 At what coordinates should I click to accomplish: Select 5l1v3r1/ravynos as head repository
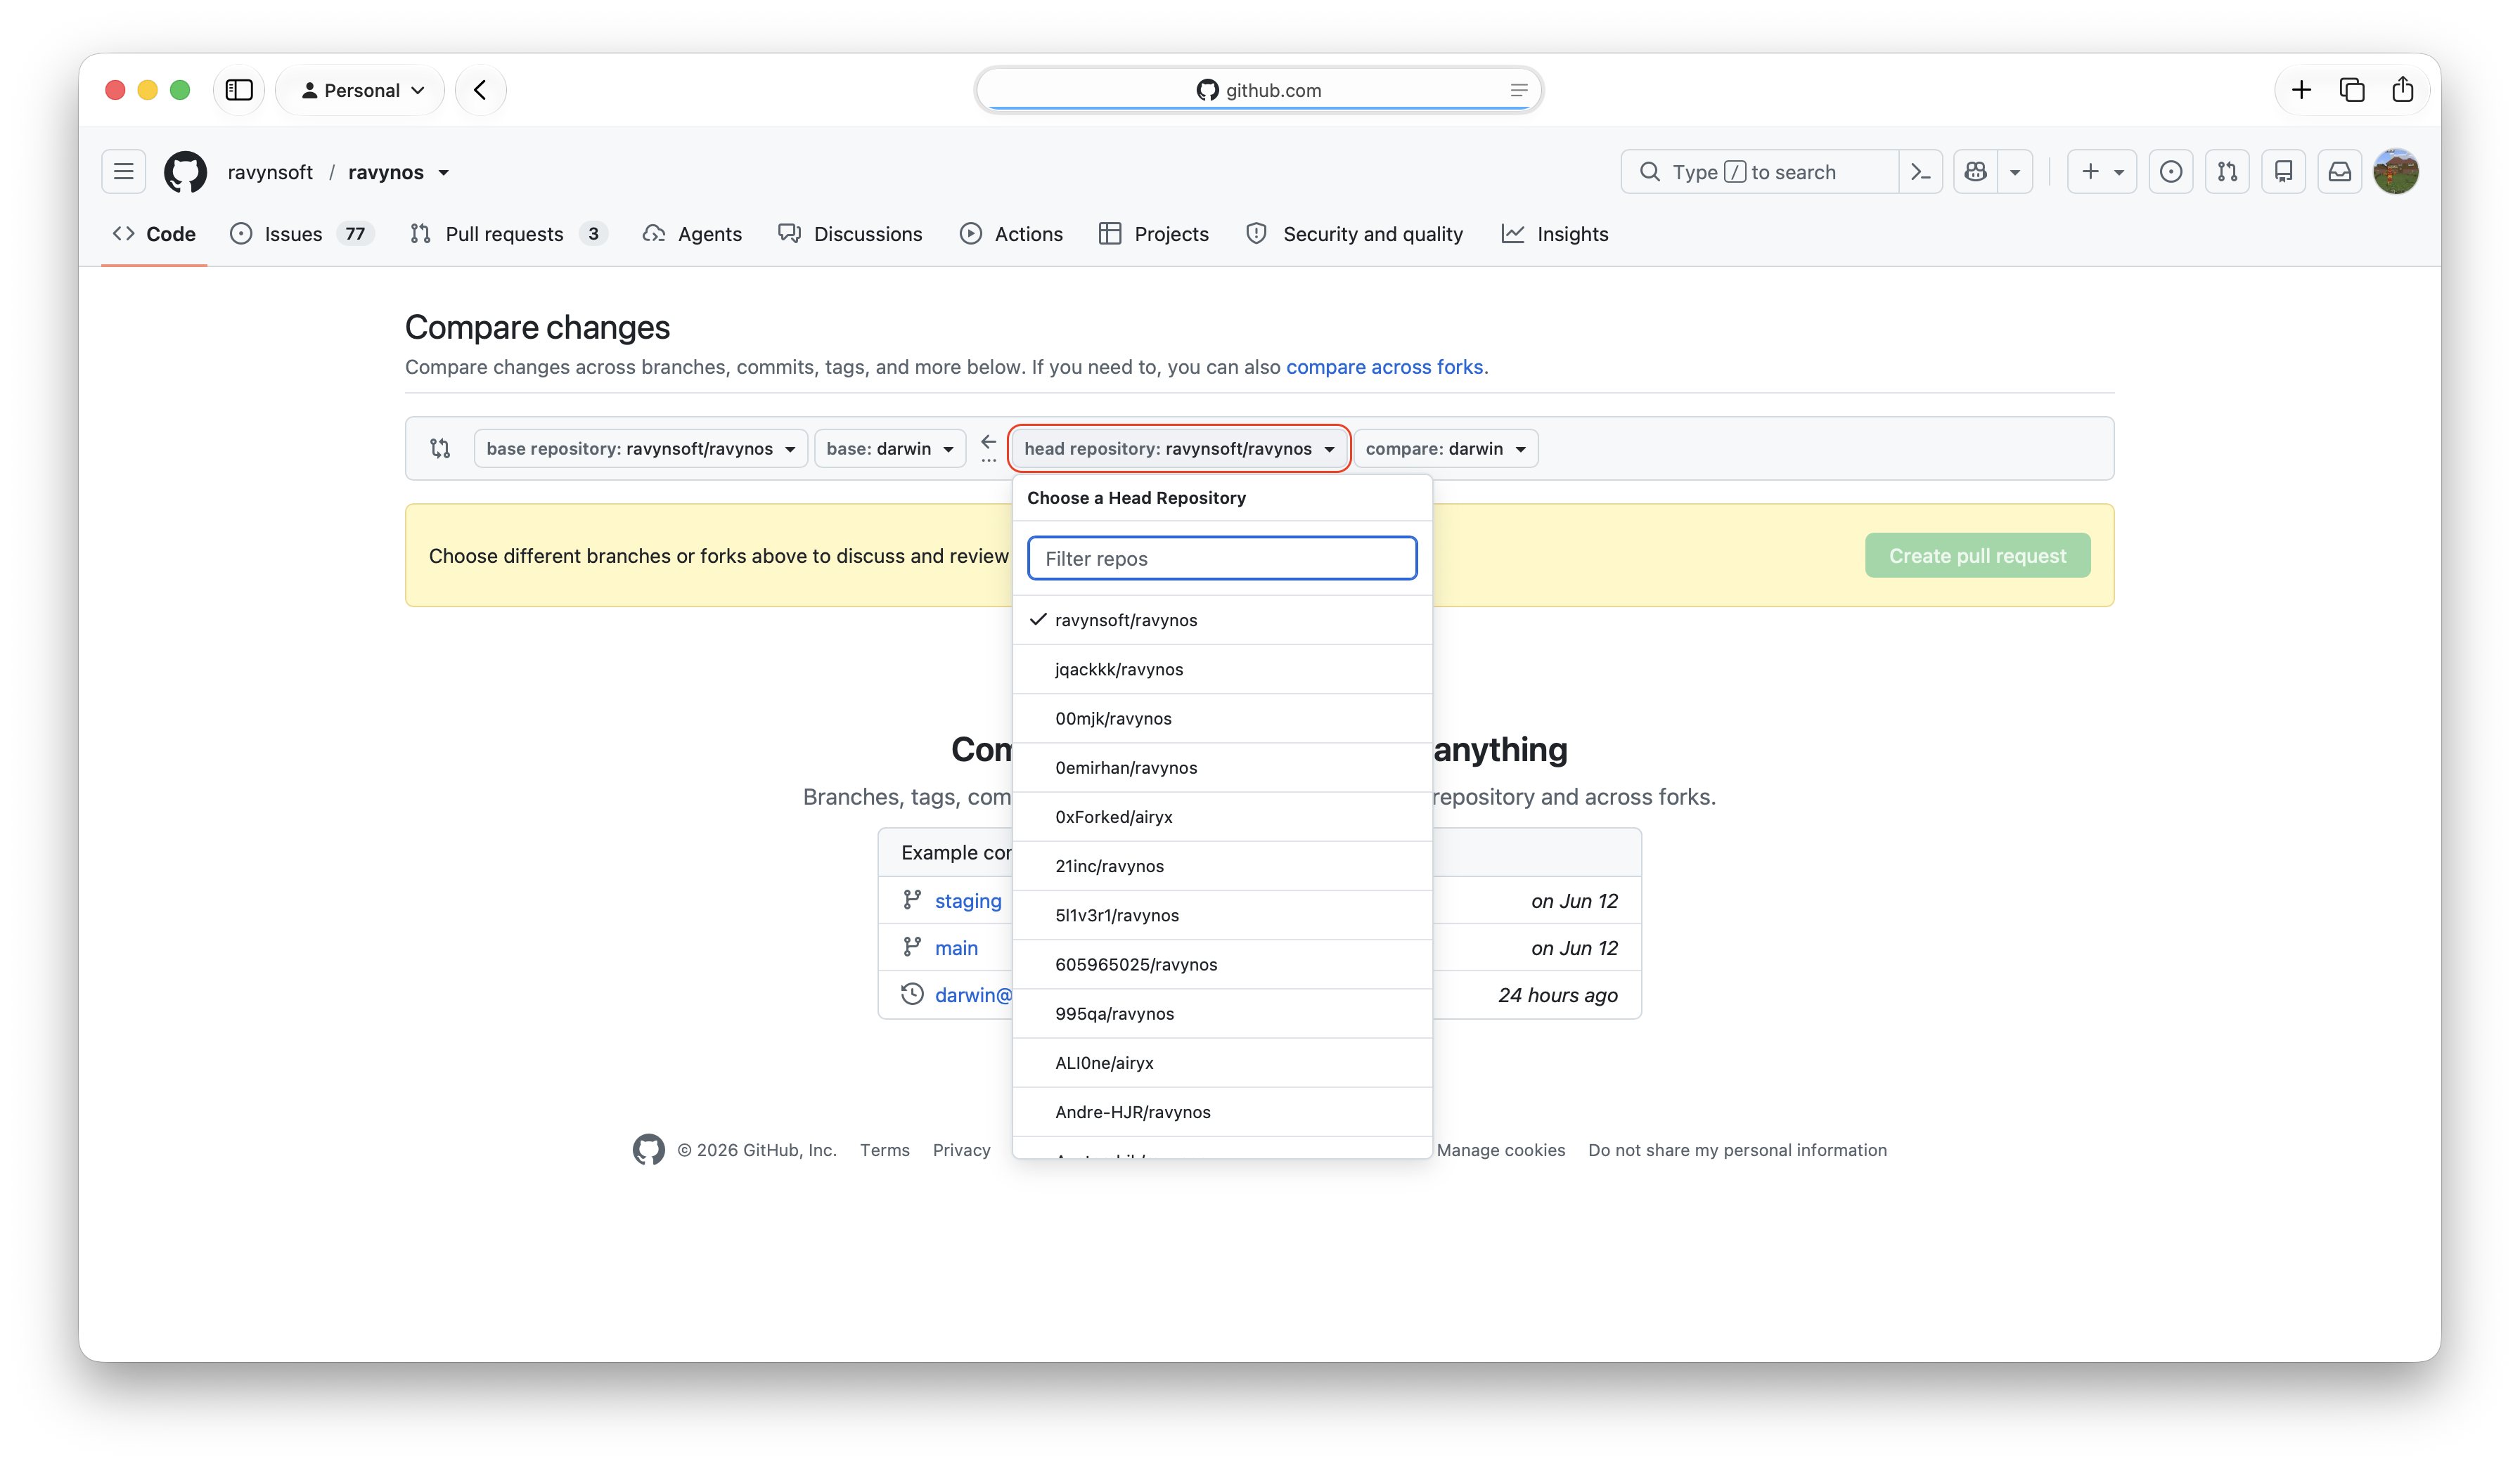click(1222, 916)
